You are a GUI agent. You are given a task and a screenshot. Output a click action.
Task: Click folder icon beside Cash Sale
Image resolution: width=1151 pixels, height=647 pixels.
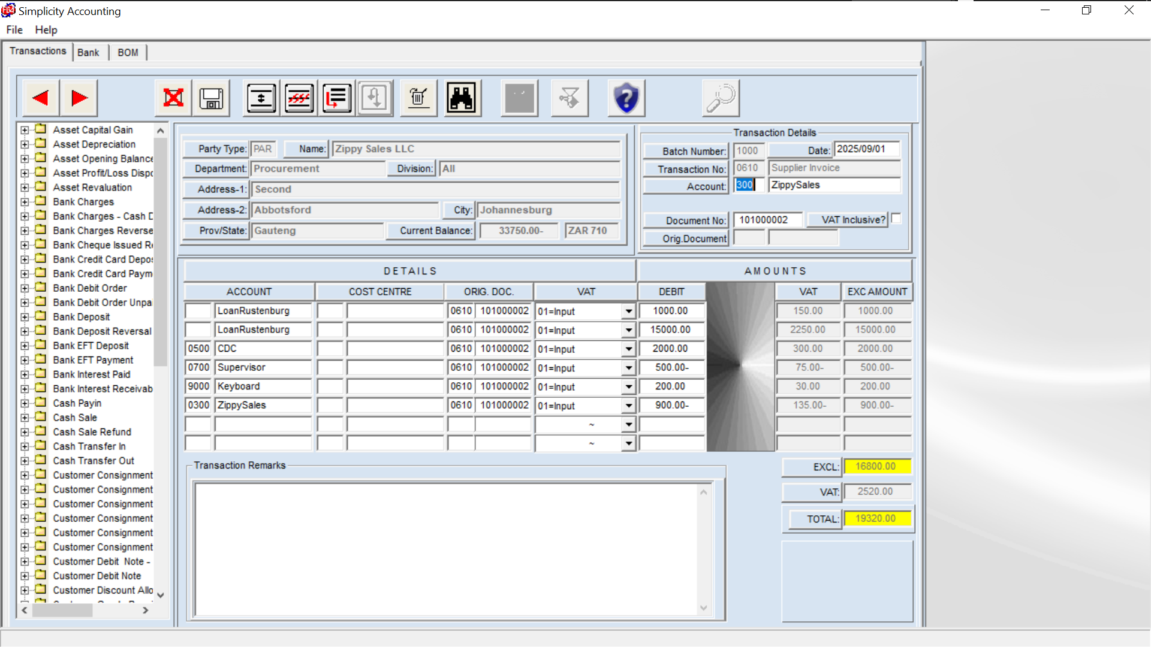pyautogui.click(x=41, y=416)
